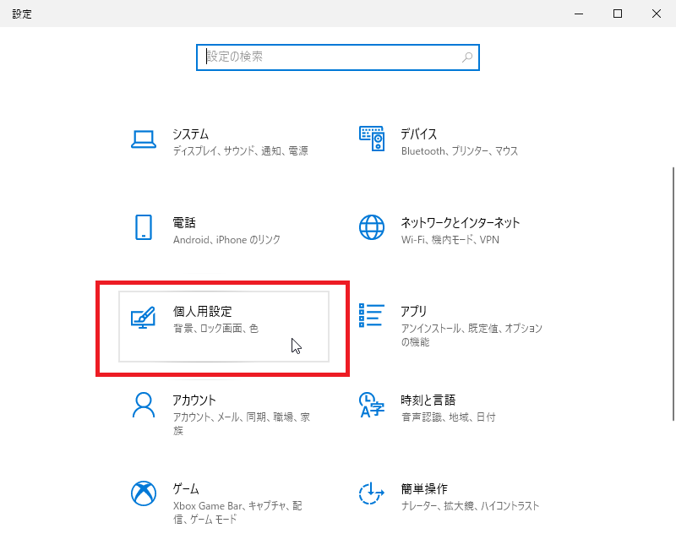Click the Devices keyboard icon

point(371,139)
